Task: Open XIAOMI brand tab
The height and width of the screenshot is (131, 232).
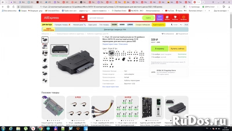Action: pyautogui.click(x=114, y=25)
